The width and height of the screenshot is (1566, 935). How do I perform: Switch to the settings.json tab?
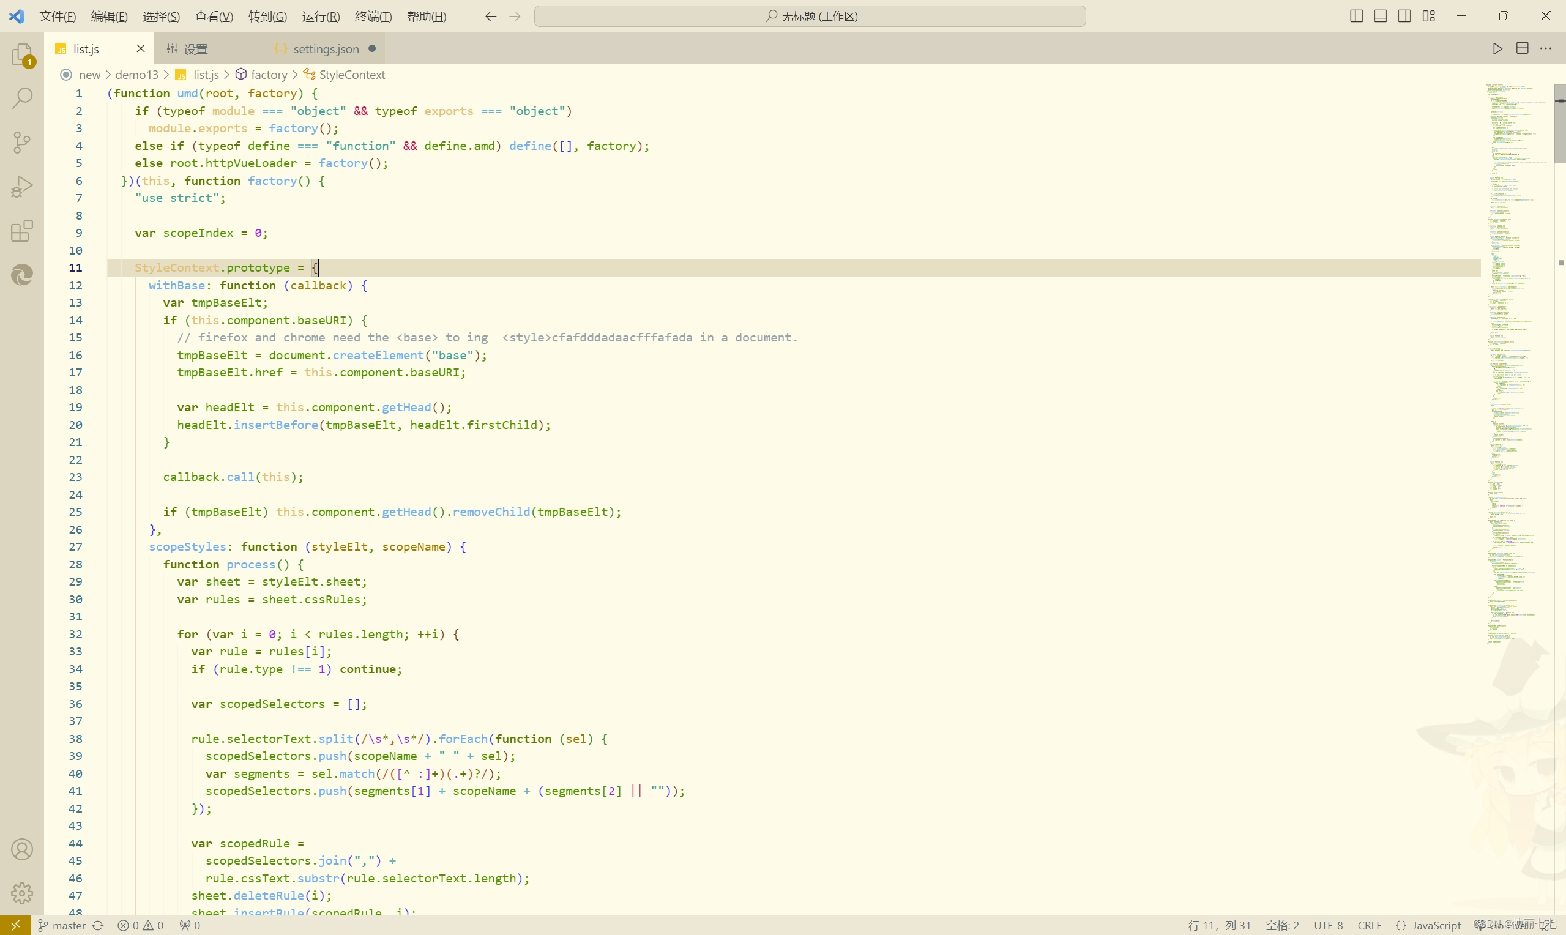[x=326, y=49]
